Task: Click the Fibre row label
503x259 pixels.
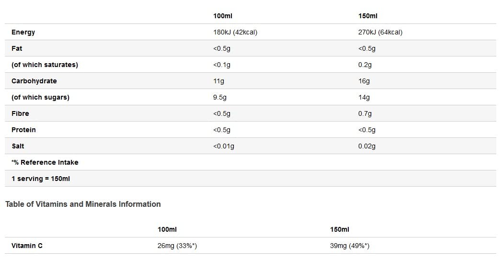Action: tap(20, 113)
